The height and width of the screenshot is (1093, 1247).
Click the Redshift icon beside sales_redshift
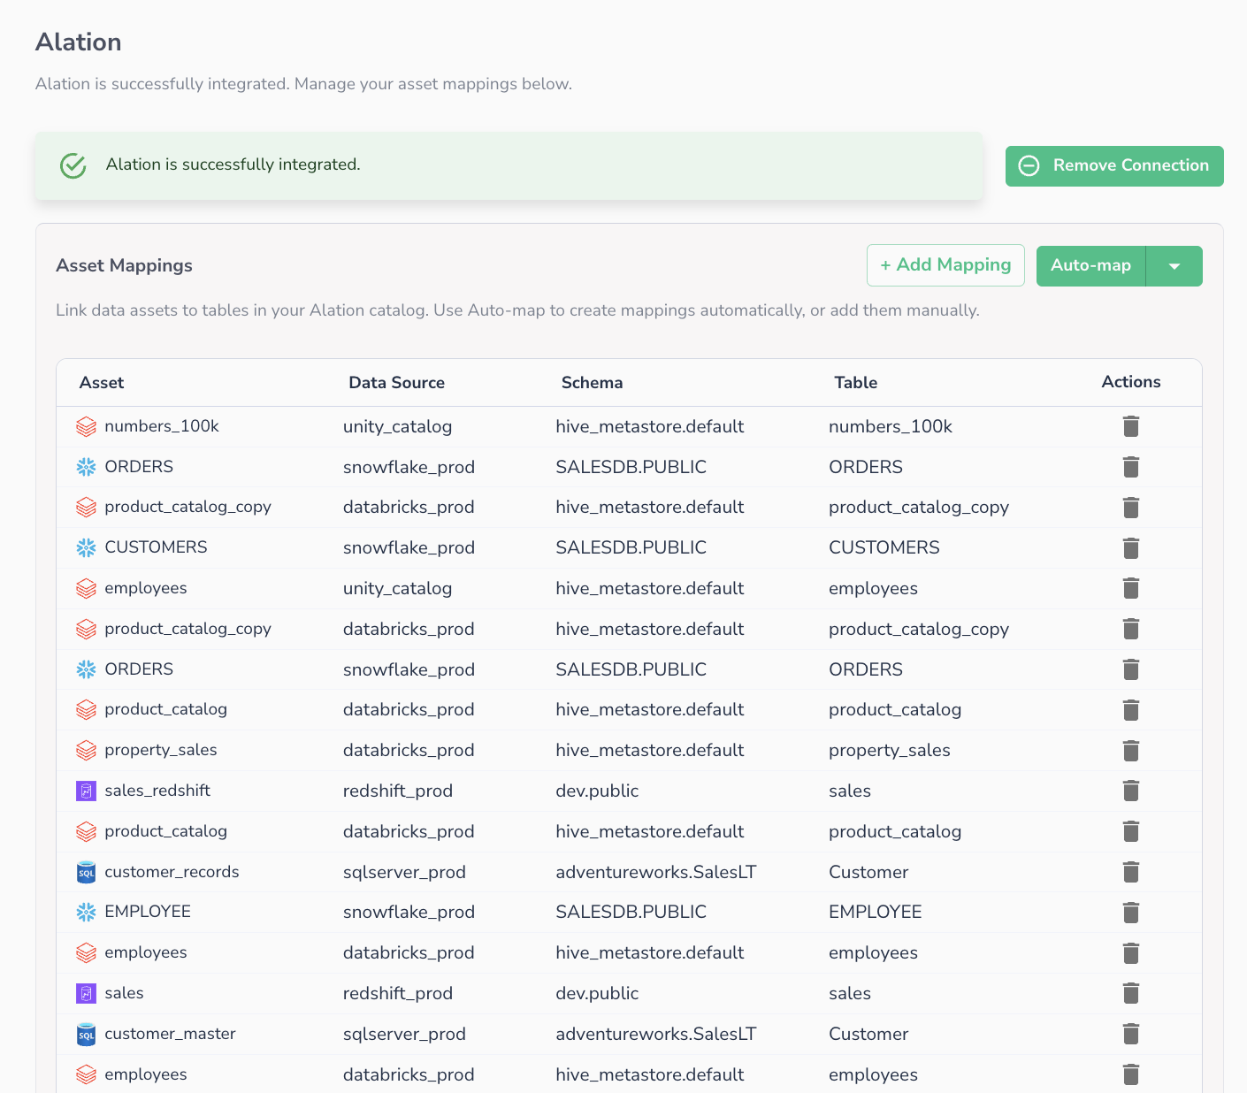pos(86,791)
